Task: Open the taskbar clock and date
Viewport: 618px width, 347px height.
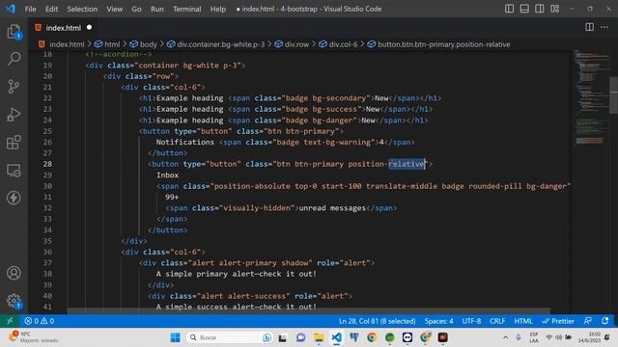Action: coord(590,337)
